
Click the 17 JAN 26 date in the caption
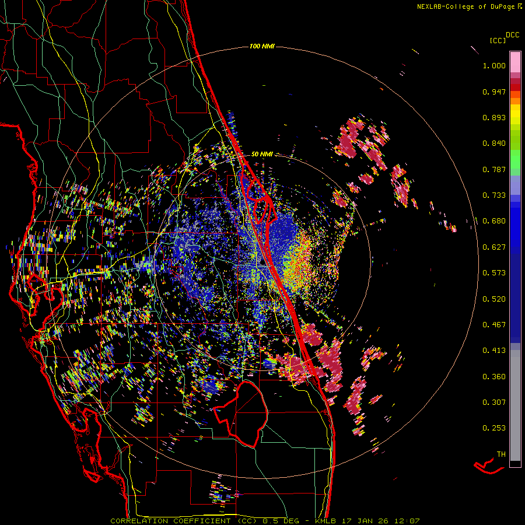(364, 521)
